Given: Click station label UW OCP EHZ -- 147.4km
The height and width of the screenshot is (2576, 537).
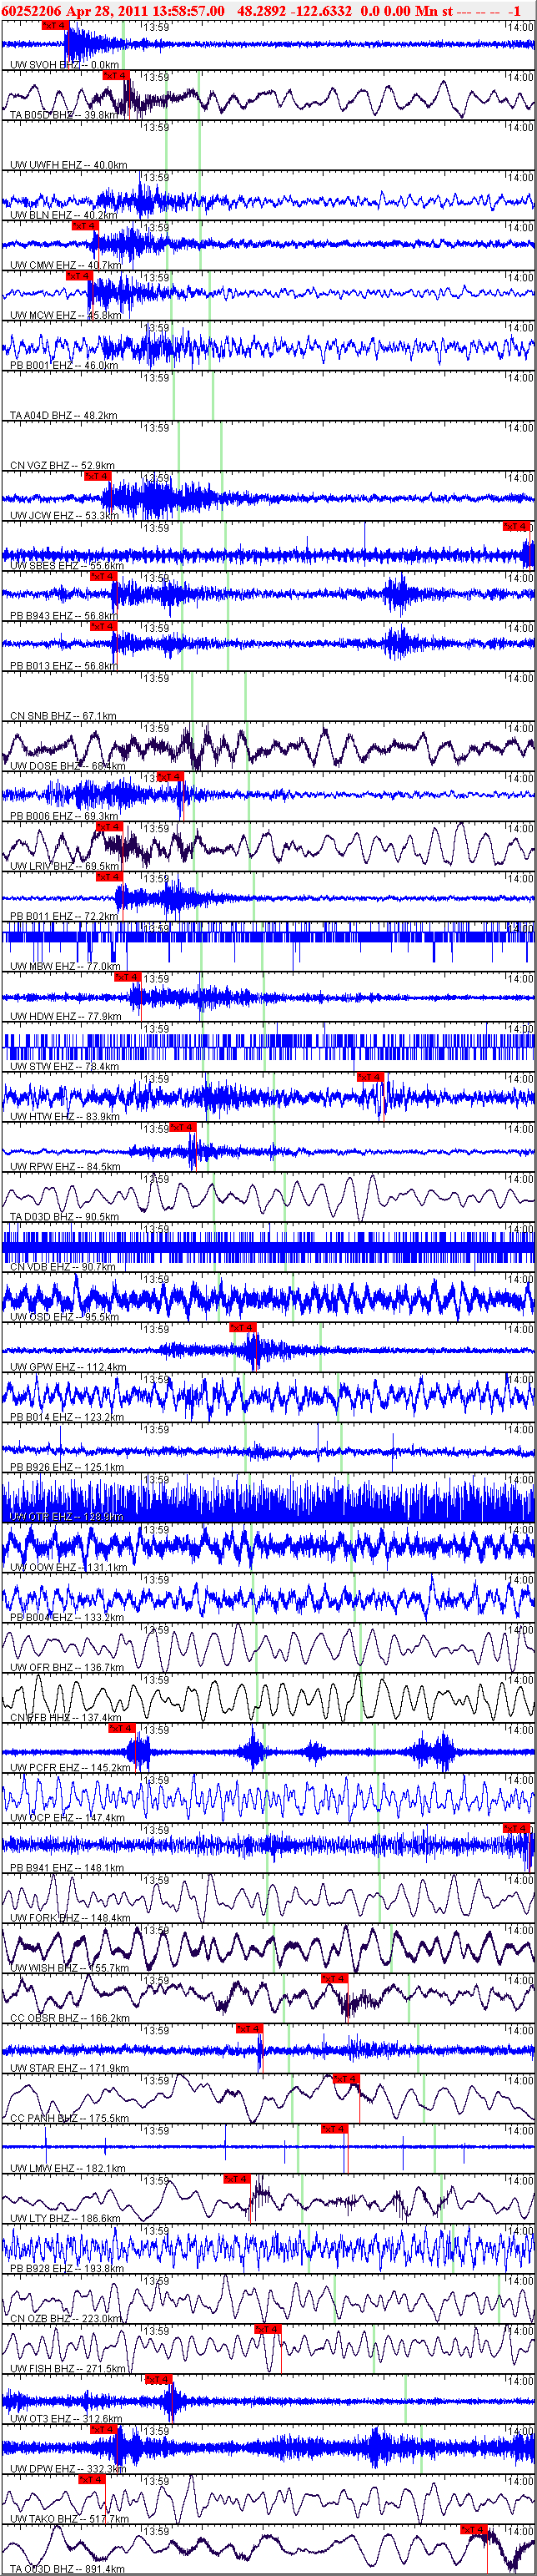Looking at the screenshot, I should coord(67,1817).
